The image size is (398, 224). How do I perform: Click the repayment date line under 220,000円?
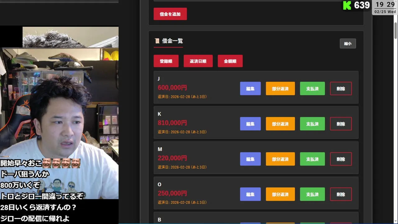point(182,167)
